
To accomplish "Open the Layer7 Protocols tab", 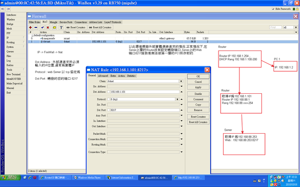I will [112, 22].
